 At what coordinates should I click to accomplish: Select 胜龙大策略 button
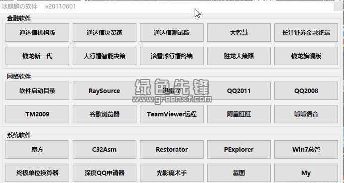click(239, 56)
